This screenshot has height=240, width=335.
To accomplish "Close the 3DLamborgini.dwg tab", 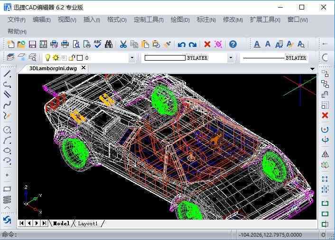I will (84, 68).
